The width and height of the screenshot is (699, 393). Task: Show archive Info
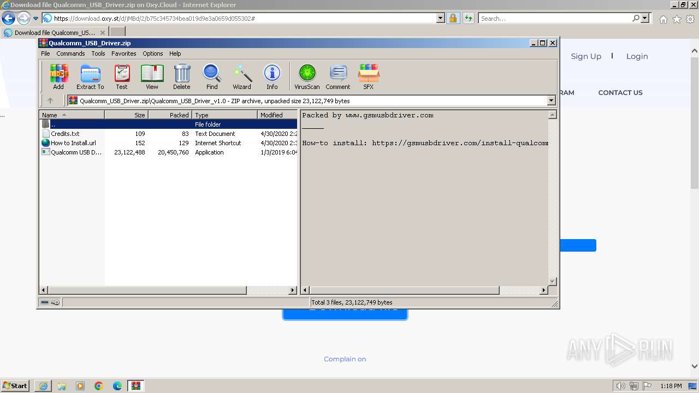(x=272, y=77)
